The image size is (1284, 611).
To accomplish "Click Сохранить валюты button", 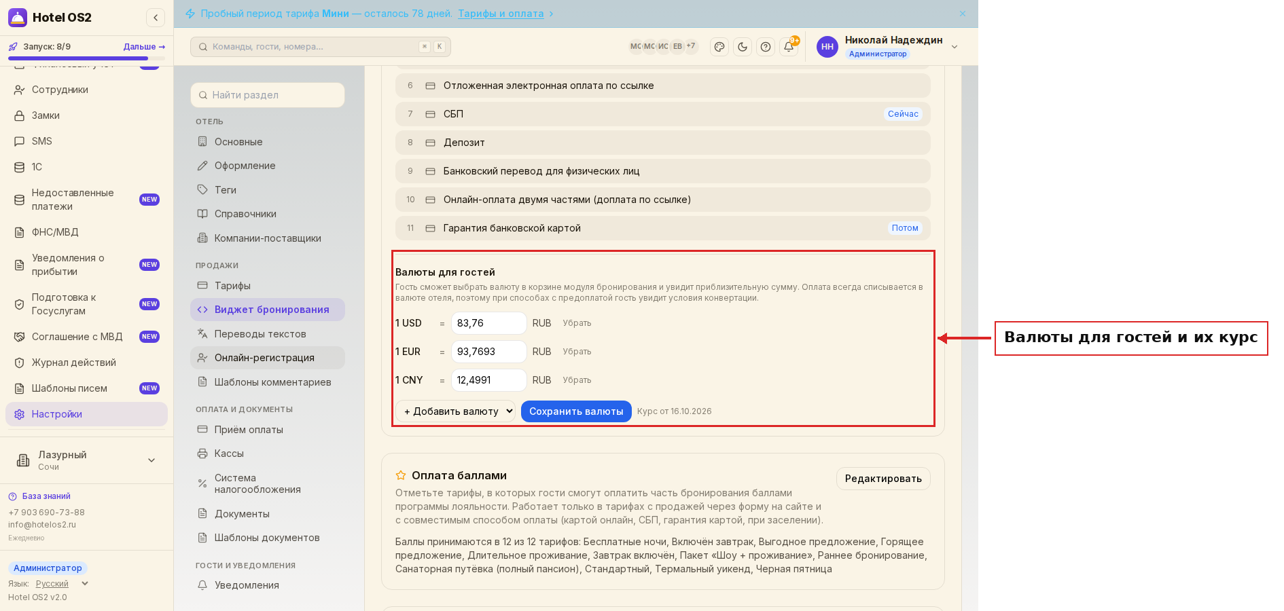I will coord(576,411).
